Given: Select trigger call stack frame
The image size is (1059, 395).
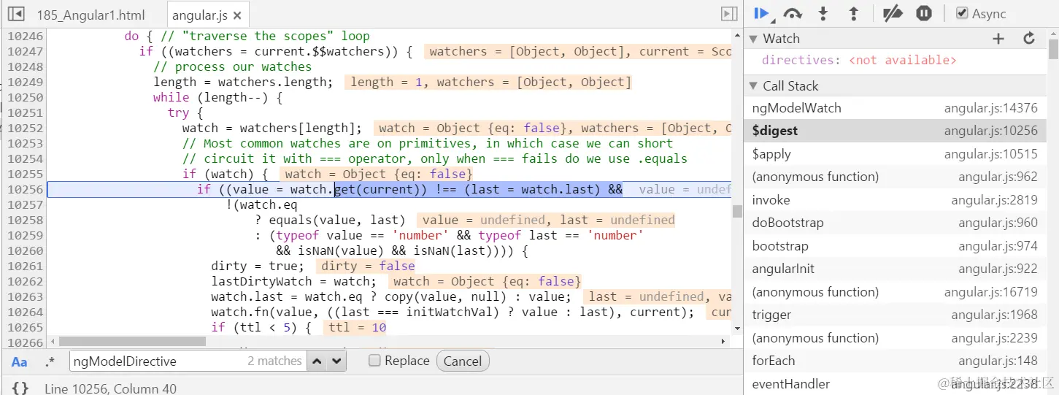Looking at the screenshot, I should [x=896, y=315].
